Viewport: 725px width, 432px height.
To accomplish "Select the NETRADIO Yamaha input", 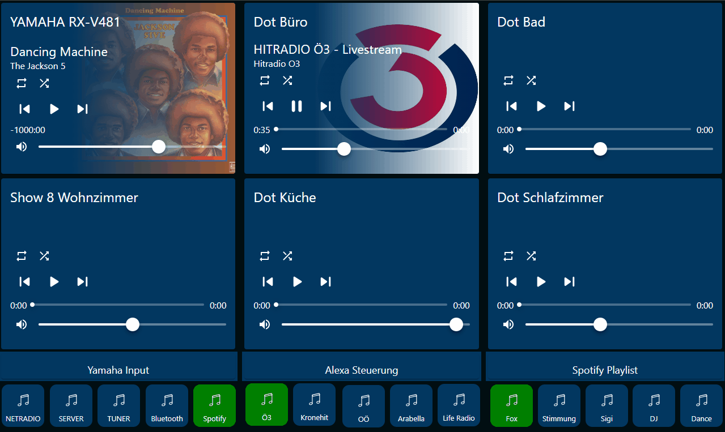I will 23,405.
